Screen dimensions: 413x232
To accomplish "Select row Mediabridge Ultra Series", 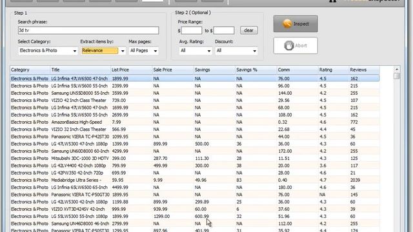I will point(195,180).
